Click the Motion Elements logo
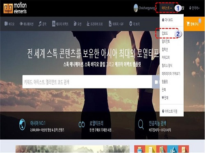Image resolution: width=205 pixels, height=153 pixels. pyautogui.click(x=15, y=8)
